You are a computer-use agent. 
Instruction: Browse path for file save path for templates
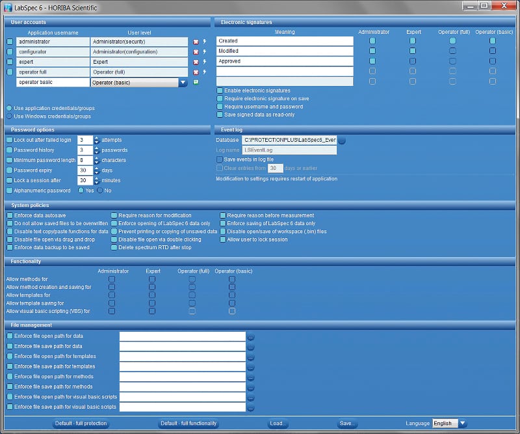click(251, 368)
